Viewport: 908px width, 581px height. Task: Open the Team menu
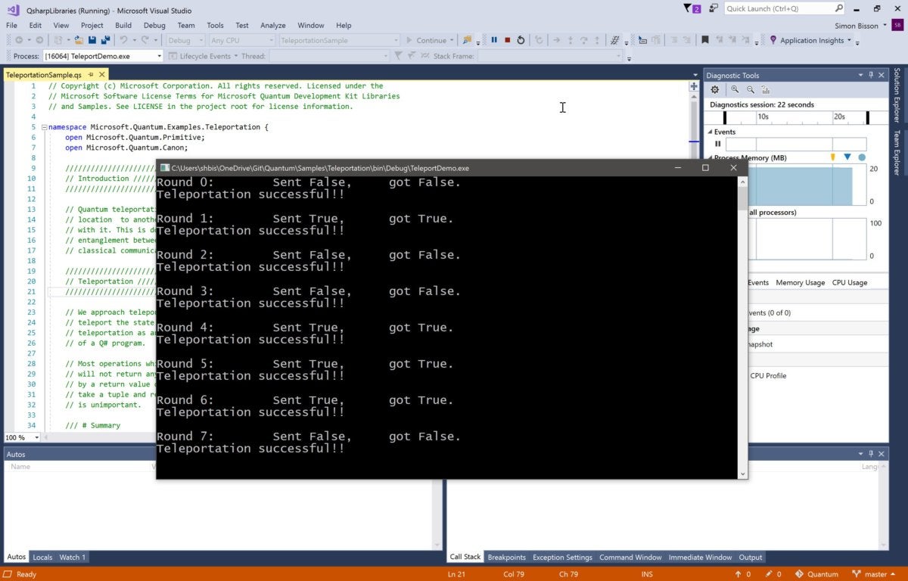[186, 25]
